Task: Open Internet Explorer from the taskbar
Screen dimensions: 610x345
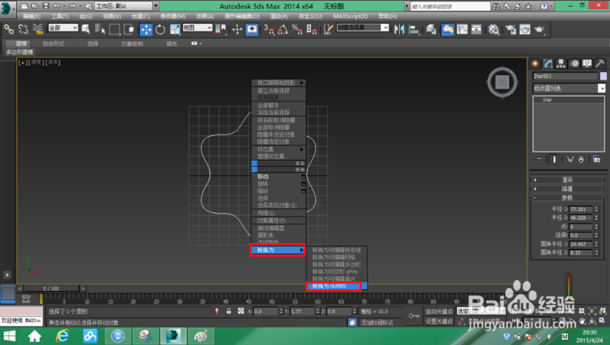Action: [x=62, y=336]
